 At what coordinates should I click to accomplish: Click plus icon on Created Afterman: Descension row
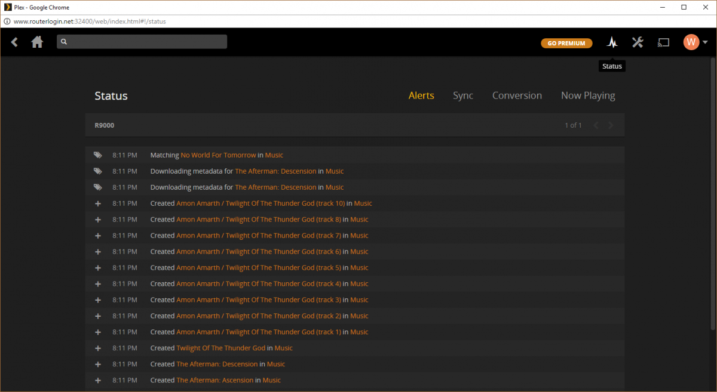97,365
